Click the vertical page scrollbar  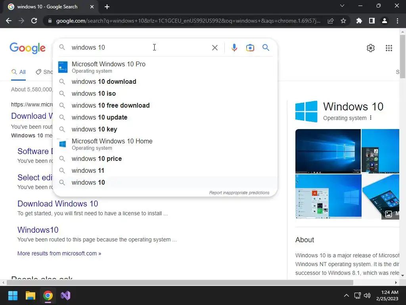tap(402, 56)
